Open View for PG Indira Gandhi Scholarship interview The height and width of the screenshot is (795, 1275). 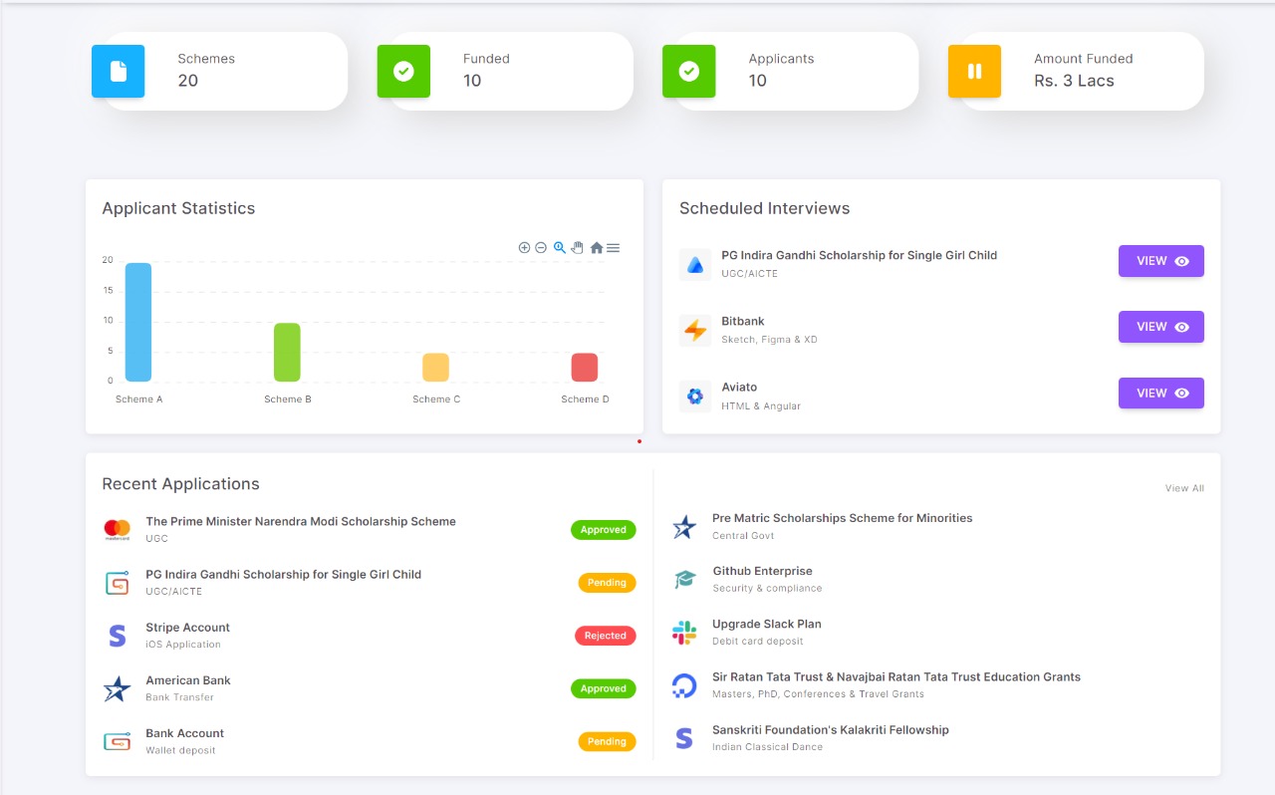pyautogui.click(x=1160, y=260)
